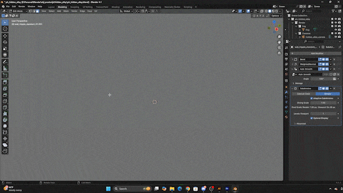
Task: Select the Smooth tool
Action: pyautogui.click(x=5, y=126)
